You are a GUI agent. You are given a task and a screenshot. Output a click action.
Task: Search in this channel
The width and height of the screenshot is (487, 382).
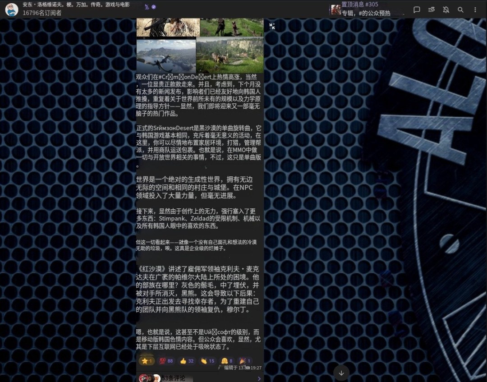460,9
